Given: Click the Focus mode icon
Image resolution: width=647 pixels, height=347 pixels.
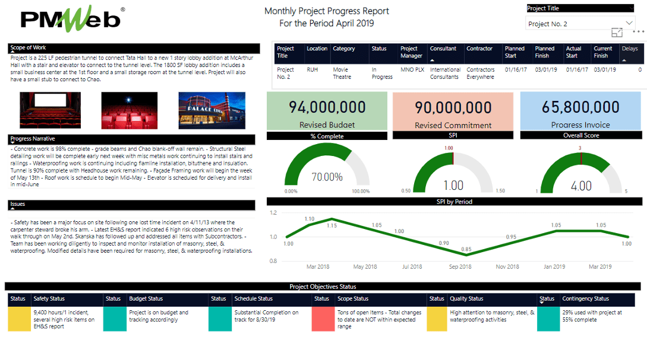Looking at the screenshot, I should pyautogui.click(x=616, y=33).
